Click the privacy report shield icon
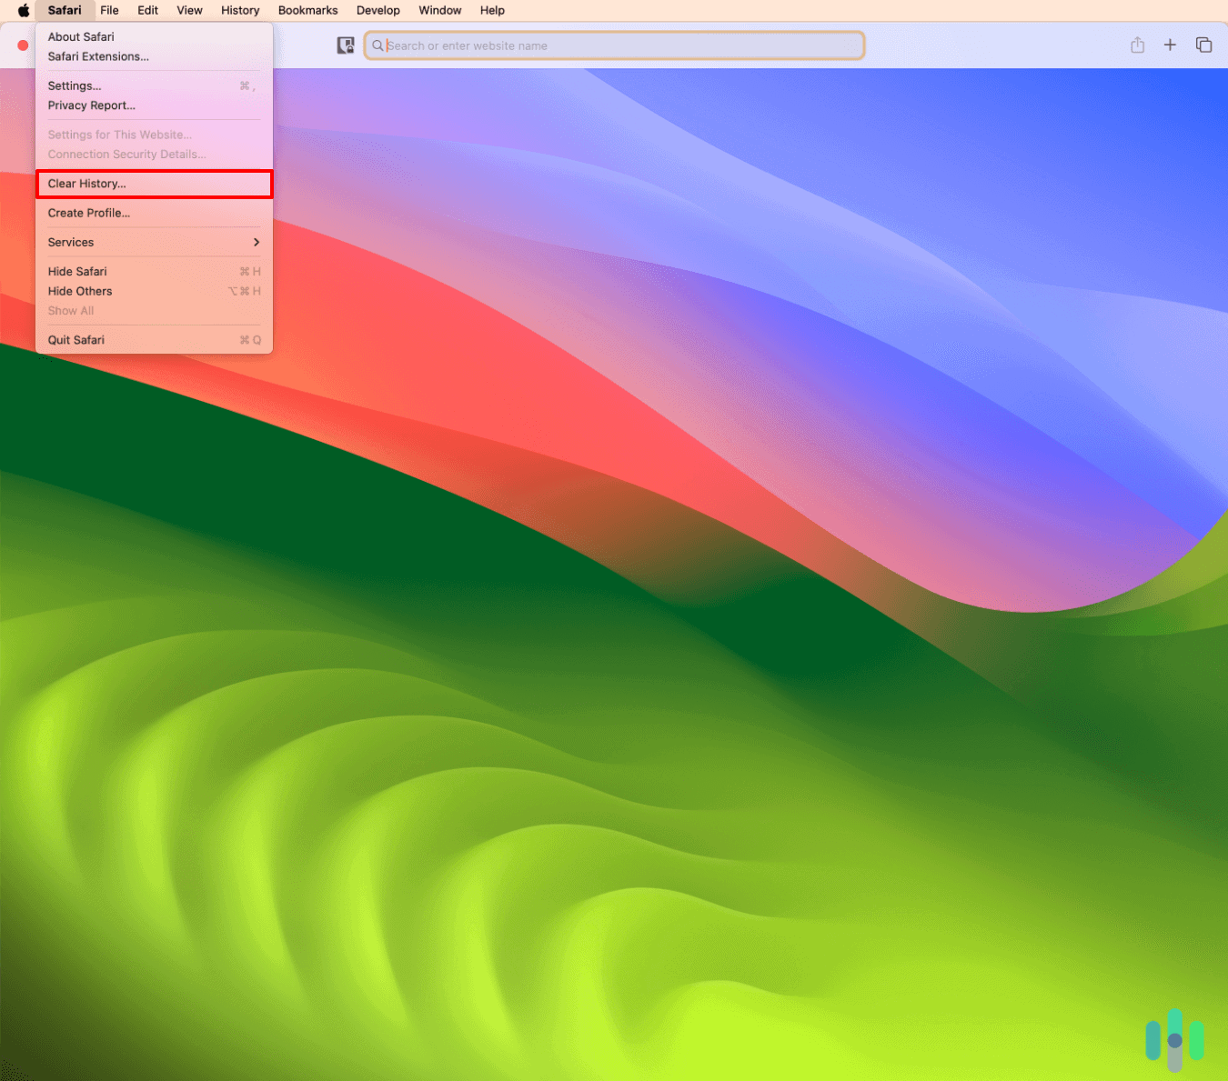 tap(346, 45)
